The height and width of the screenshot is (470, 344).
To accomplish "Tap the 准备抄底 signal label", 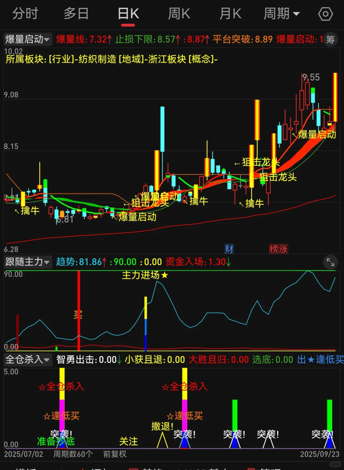I will point(56,441).
